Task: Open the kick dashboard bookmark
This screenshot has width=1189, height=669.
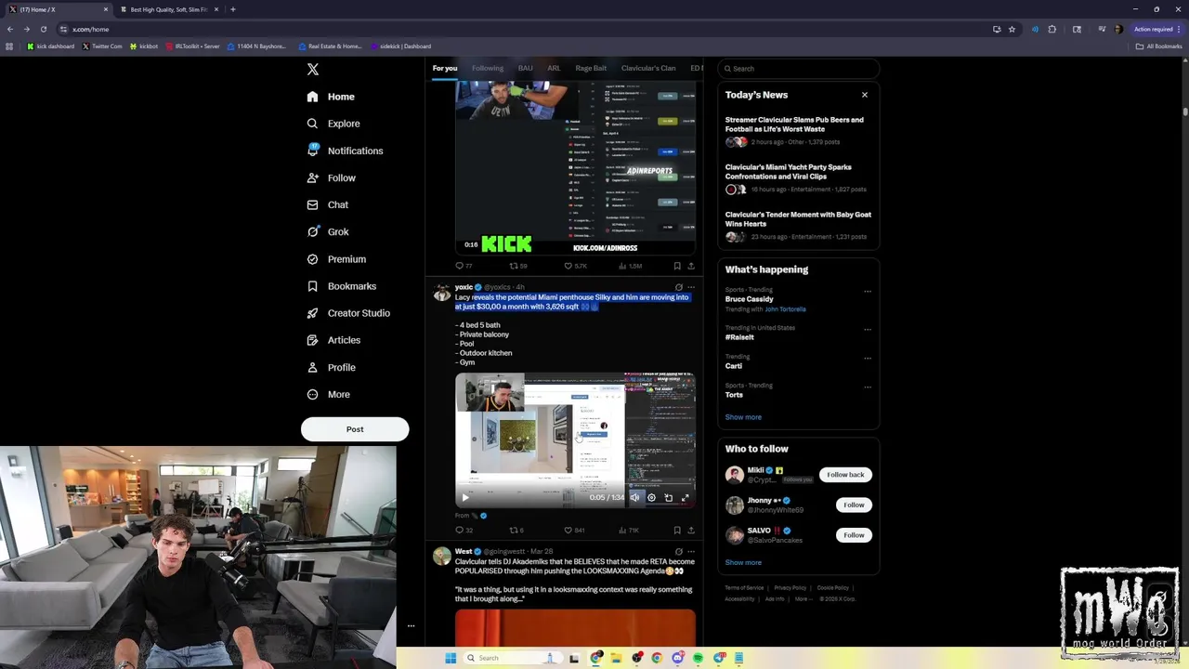Action: tap(51, 46)
